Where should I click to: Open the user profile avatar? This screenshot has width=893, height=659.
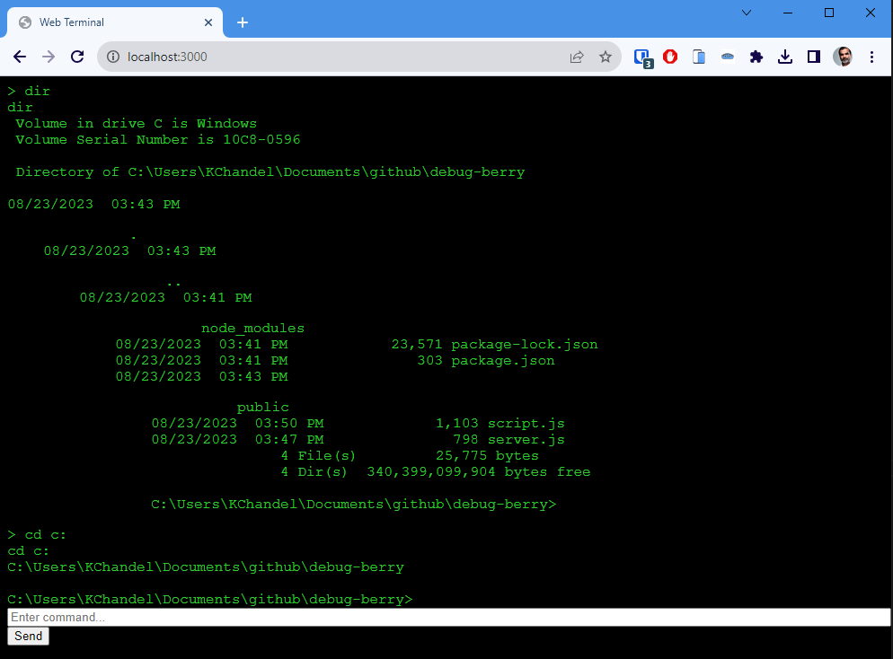(843, 57)
